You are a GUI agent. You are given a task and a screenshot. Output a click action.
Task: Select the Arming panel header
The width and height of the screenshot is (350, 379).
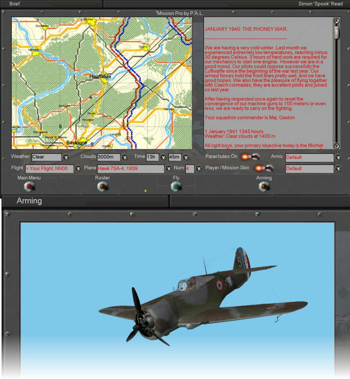pos(29,201)
